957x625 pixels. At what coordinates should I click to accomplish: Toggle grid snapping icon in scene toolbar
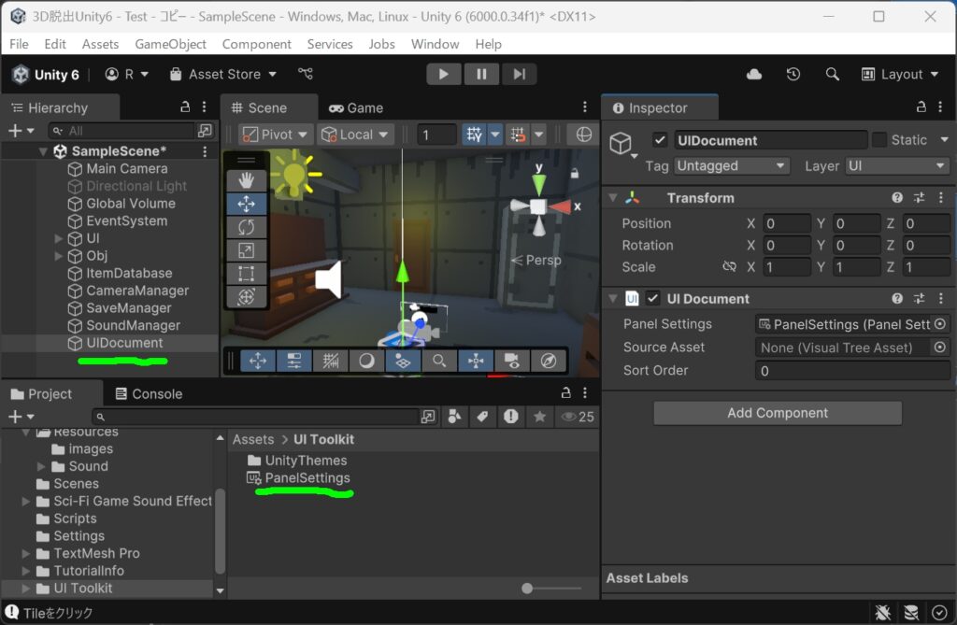[474, 135]
